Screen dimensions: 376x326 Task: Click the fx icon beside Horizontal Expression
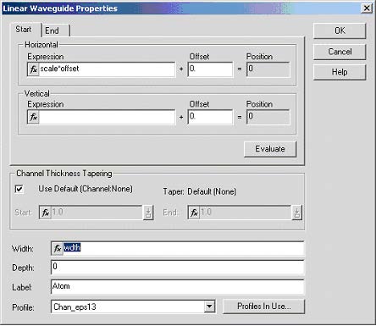click(33, 69)
